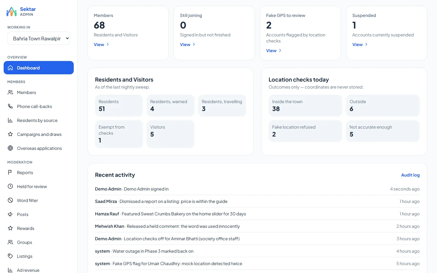View Still joining accounts
Screen dimensions: 437x273
[188, 45]
